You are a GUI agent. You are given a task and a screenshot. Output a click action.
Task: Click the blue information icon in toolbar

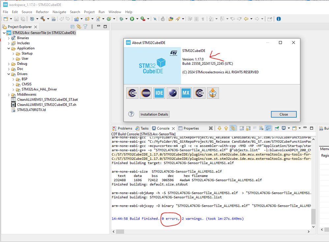pos(279,19)
